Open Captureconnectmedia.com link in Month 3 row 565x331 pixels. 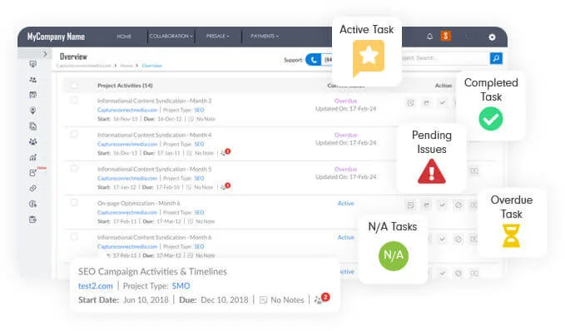[127, 110]
